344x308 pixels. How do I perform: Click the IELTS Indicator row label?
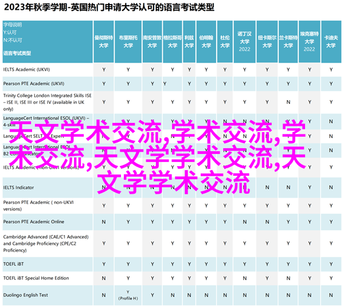click(x=18, y=187)
